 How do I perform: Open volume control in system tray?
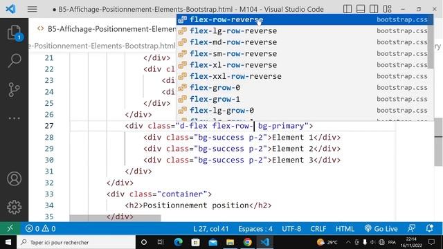[x=373, y=242]
